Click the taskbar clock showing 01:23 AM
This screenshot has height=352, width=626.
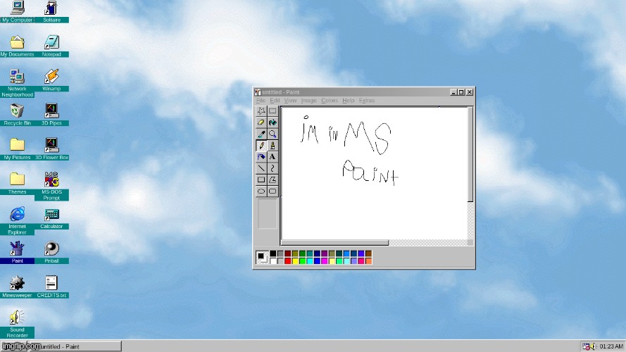pyautogui.click(x=611, y=346)
